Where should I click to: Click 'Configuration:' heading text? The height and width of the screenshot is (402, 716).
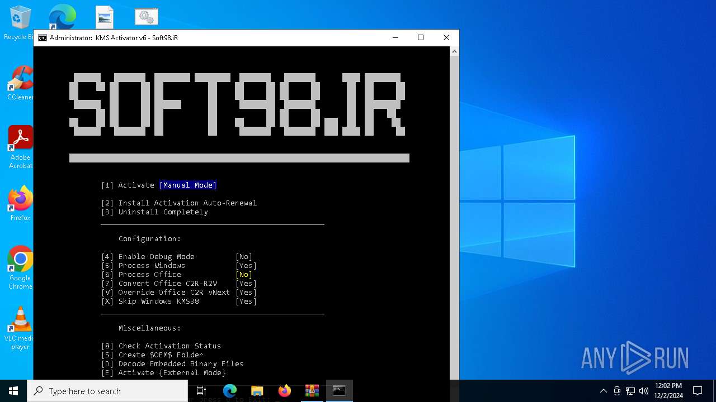[x=150, y=239]
